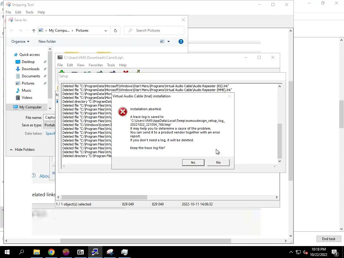Switch to Snipping Tool taskbar icon
Viewport: 344px width, 258px height.
(110, 252)
